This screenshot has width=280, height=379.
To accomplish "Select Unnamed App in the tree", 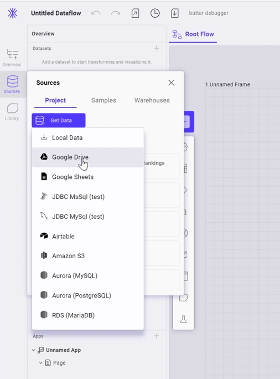I will (63, 350).
